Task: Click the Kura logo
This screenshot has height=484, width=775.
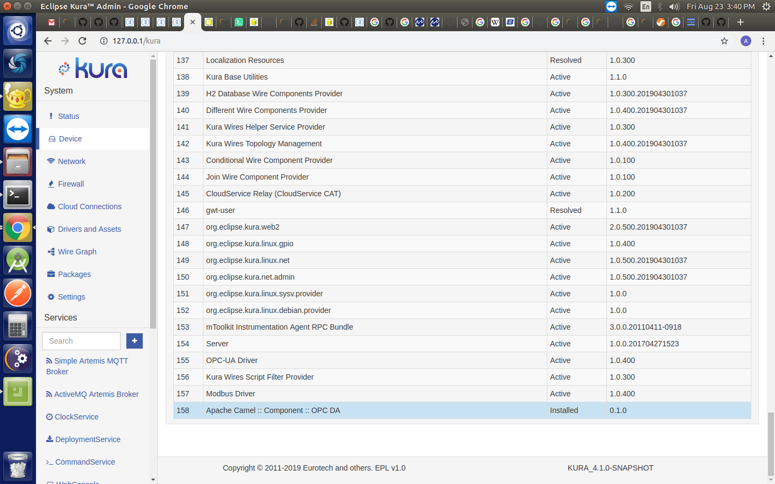Action: coord(93,68)
